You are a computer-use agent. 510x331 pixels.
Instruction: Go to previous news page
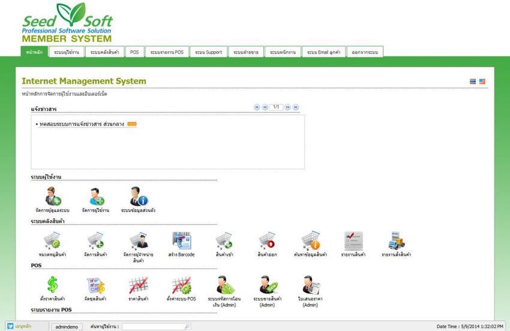[265, 107]
